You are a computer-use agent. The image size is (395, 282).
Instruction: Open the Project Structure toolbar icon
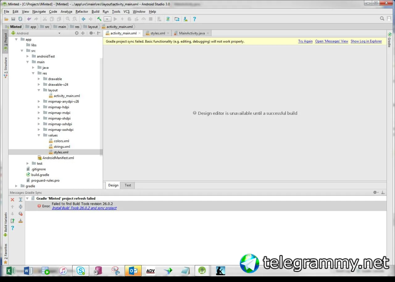(177, 19)
